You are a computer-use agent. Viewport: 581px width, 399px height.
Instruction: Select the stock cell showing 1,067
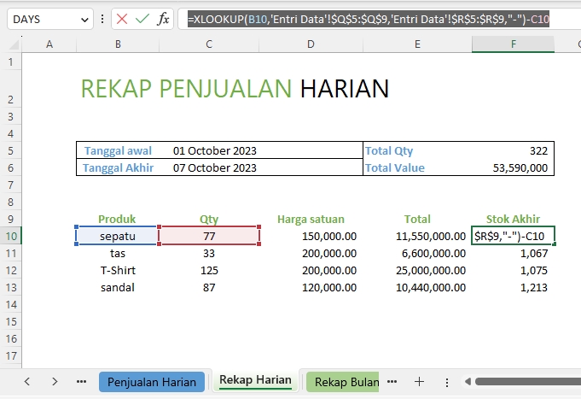pyautogui.click(x=514, y=253)
